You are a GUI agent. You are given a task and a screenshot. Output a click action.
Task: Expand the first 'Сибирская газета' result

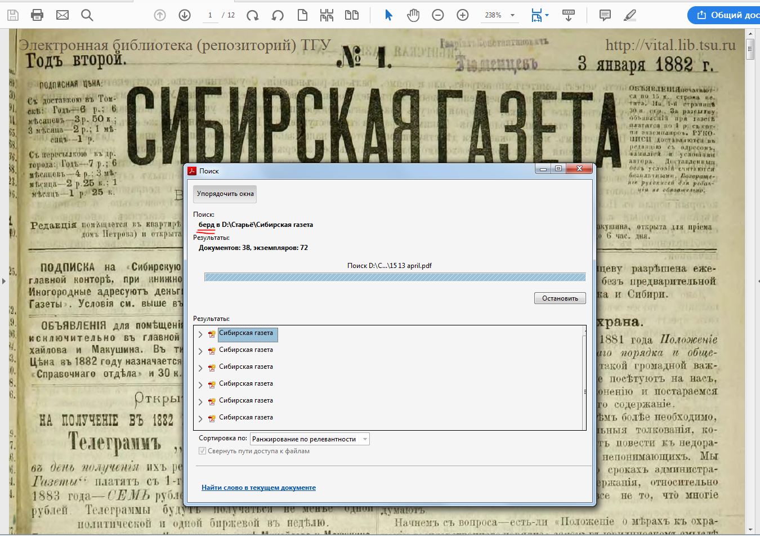coord(200,334)
